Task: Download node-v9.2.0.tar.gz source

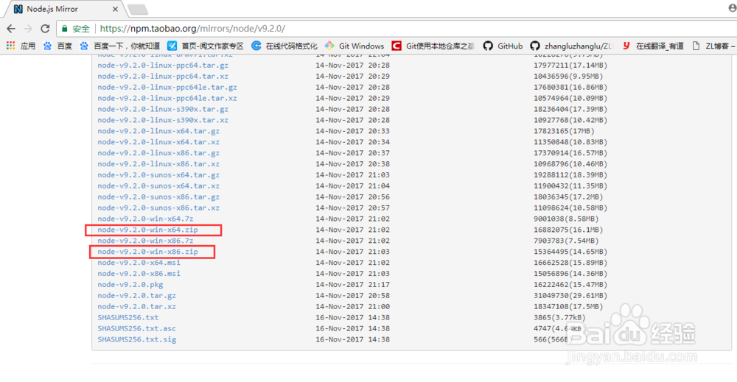Action: coord(137,296)
